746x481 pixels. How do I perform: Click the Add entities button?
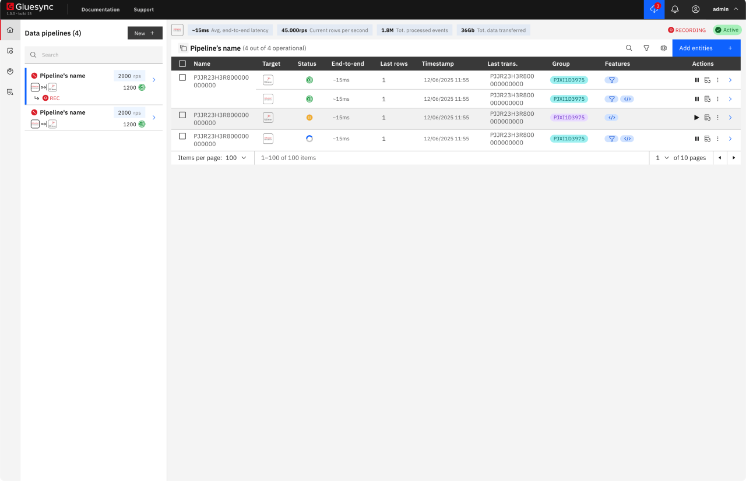coord(706,48)
